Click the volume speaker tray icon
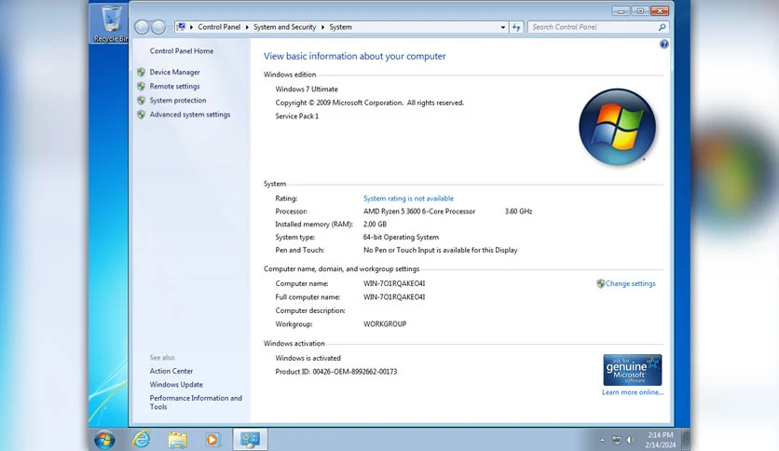This screenshot has width=779, height=451. 631,440
